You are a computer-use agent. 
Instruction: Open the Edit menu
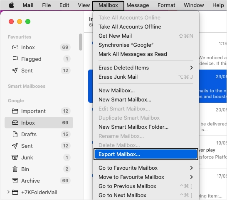coord(64,5)
